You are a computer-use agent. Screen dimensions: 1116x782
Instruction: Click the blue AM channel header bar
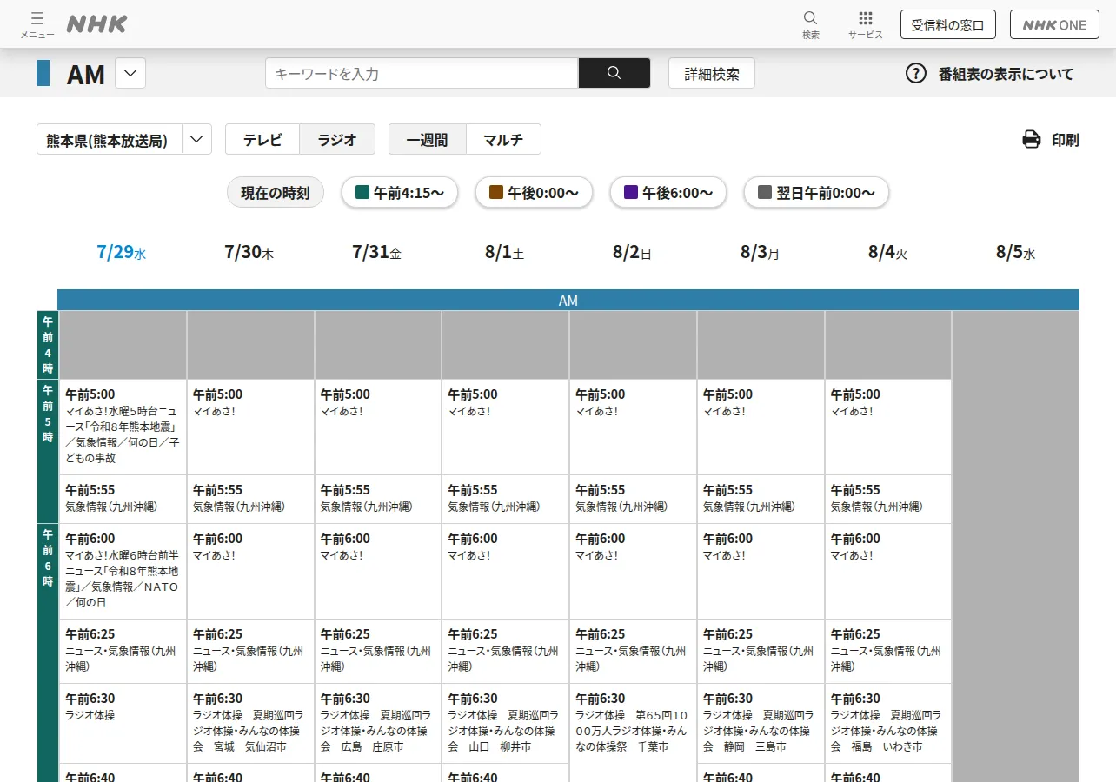(x=568, y=301)
